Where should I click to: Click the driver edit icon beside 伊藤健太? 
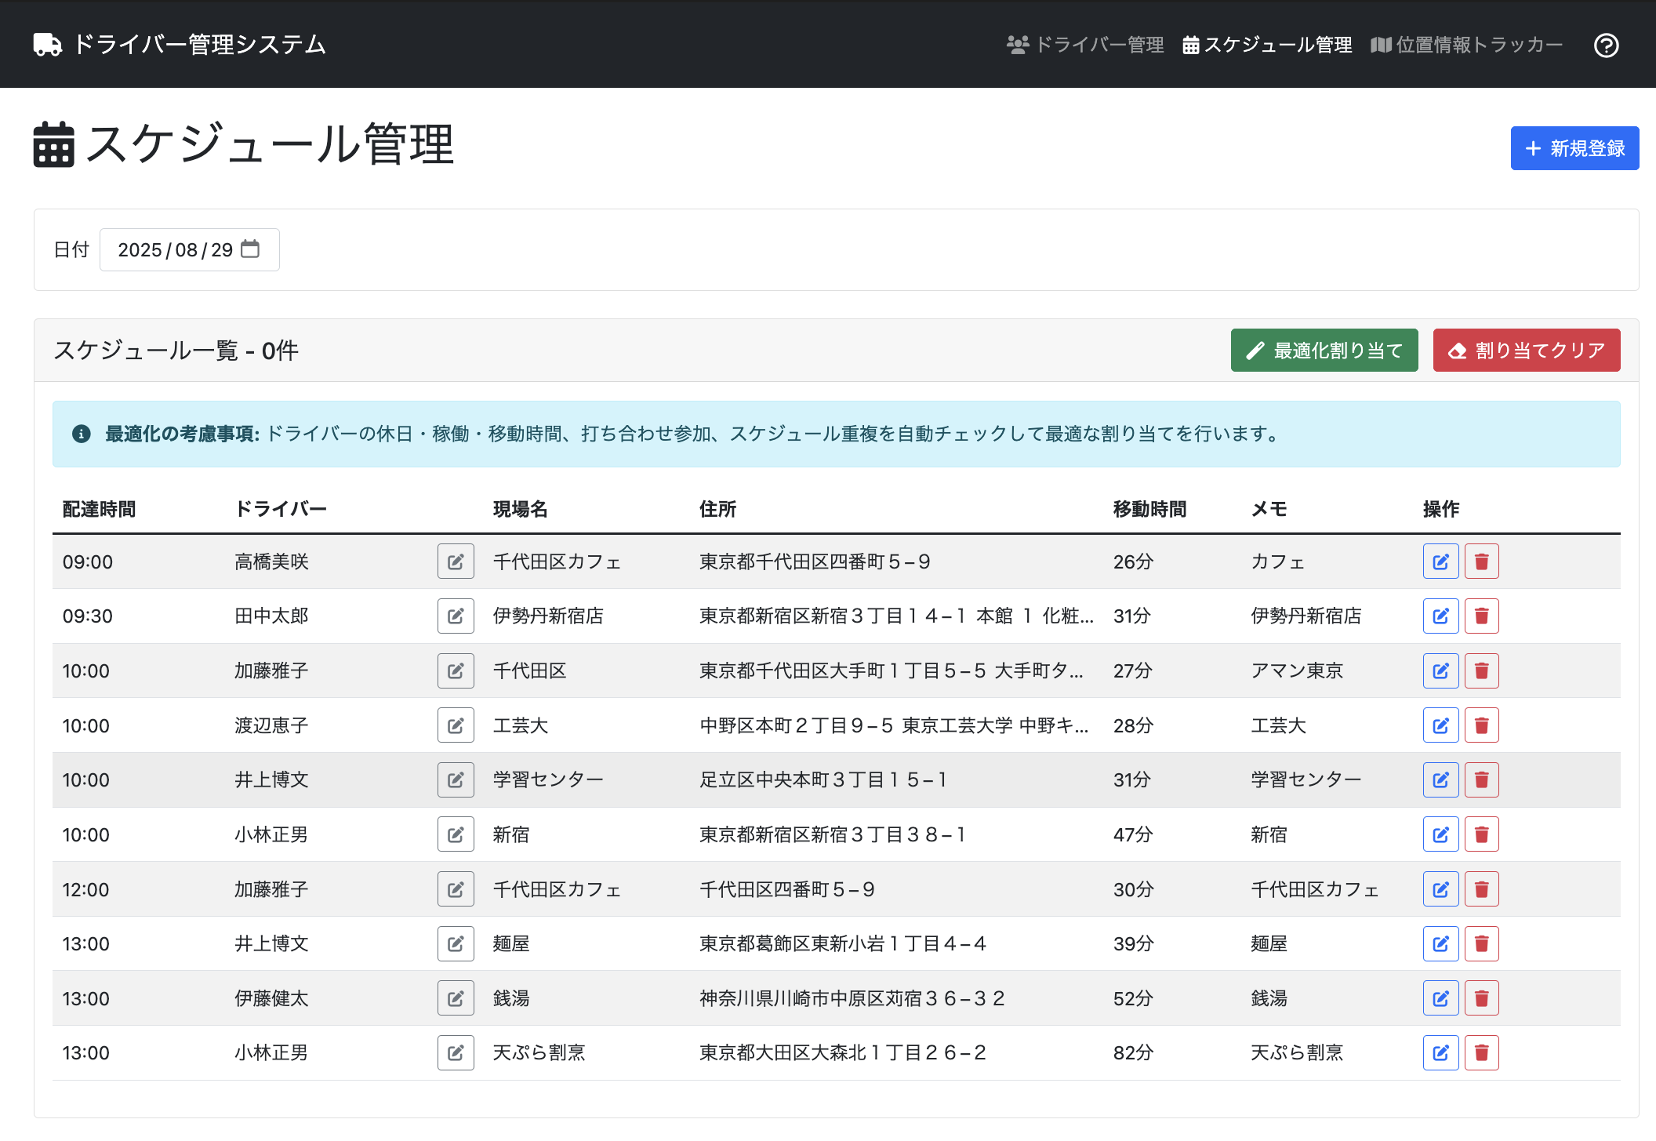(456, 997)
